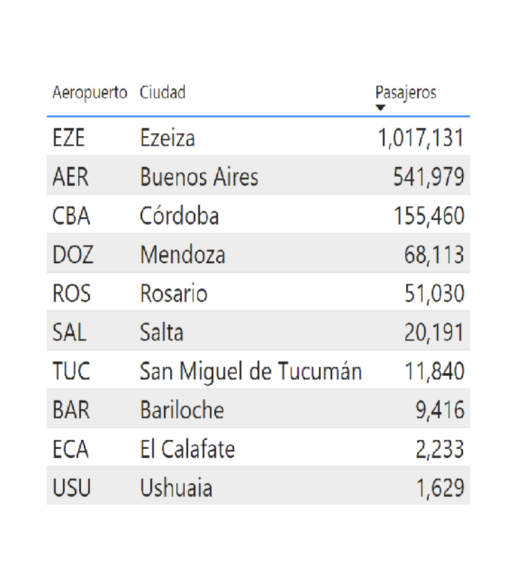Select the Rosario city cell
The height and width of the screenshot is (573, 518).
pyautogui.click(x=173, y=294)
